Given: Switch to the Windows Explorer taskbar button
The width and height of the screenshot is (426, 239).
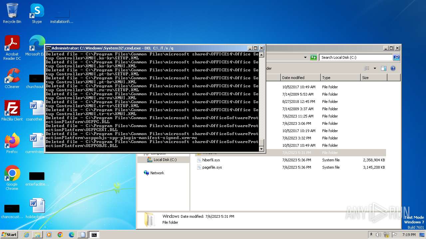Looking at the screenshot, I should click(38, 235).
